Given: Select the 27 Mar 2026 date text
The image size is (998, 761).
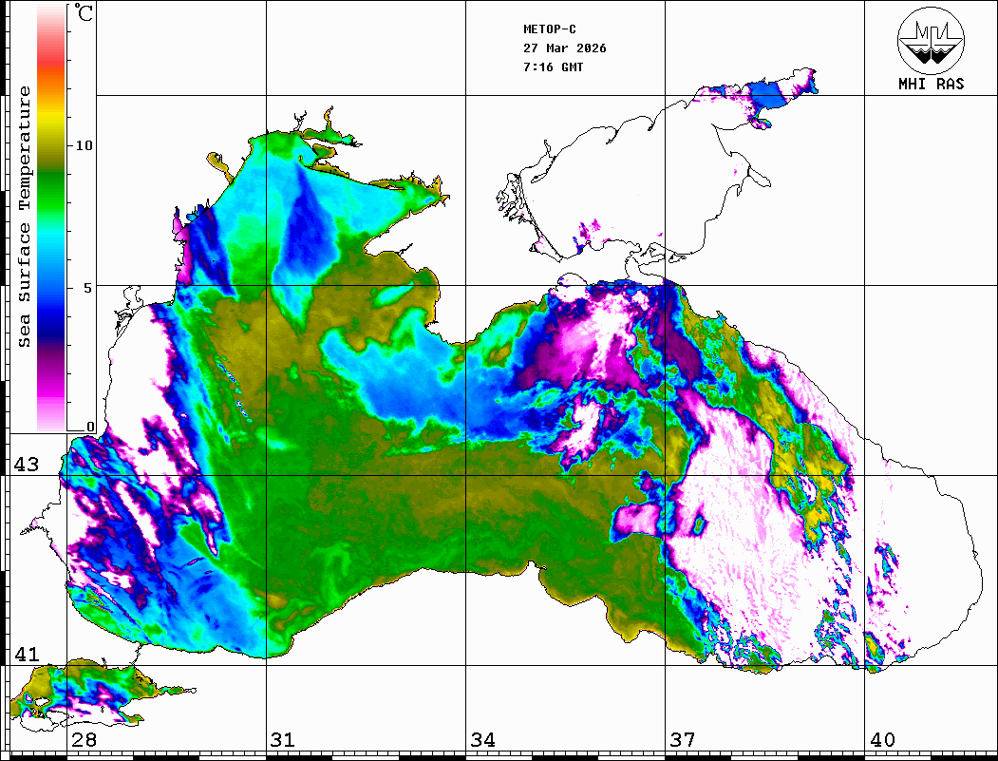Looking at the screenshot, I should coord(565,48).
